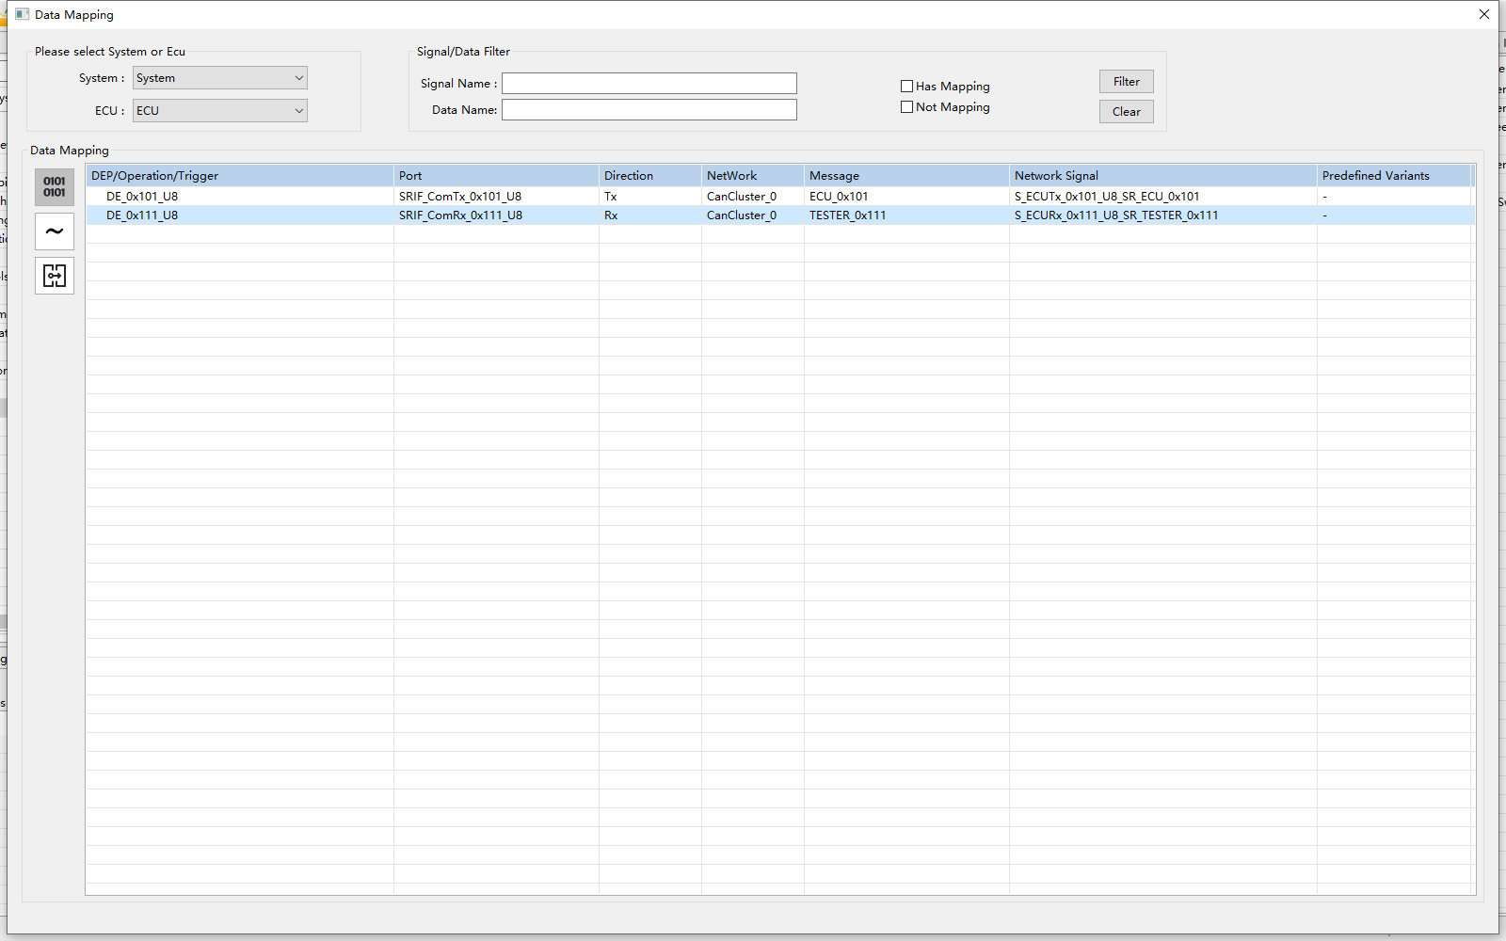Sort by DEP/Operation/Trigger column header
Viewport: 1506px width, 941px height.
[x=239, y=176]
